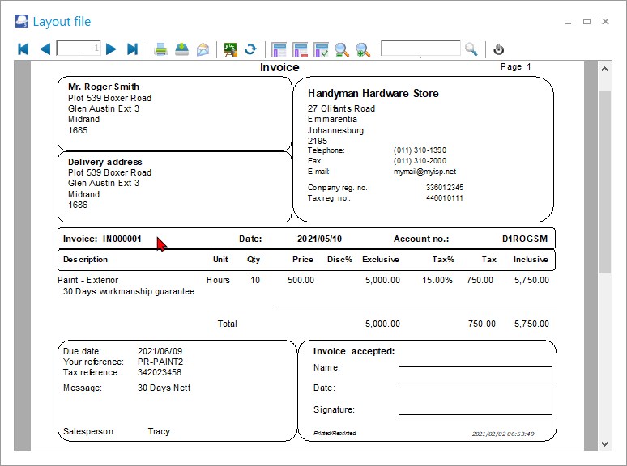Click the zoom out magnifier icon
The height and width of the screenshot is (466, 627).
[342, 49]
